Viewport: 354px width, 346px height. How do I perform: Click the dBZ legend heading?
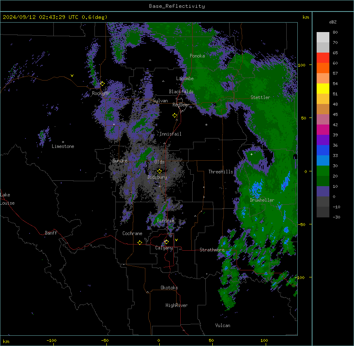pos(333,22)
